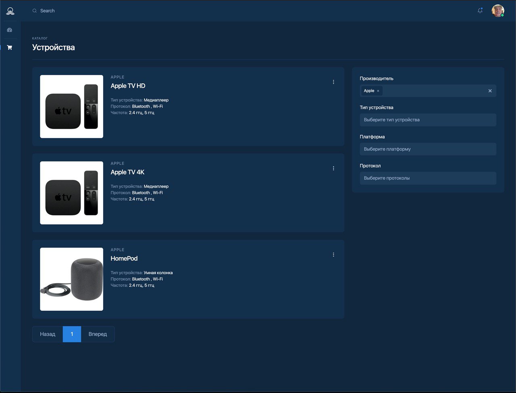Open the Apple TV HD title
516x393 pixels.
(x=128, y=86)
